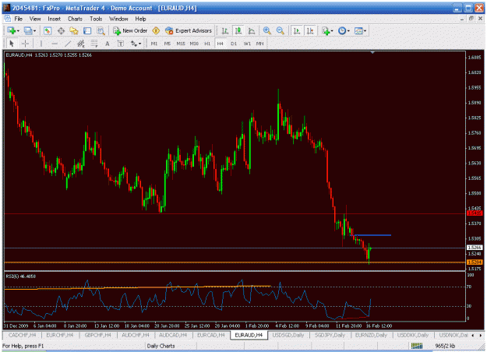Click the orange 1.5204 price label

point(475,262)
